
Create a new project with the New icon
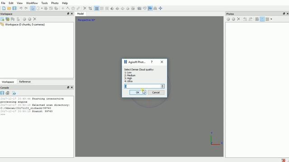4,8
